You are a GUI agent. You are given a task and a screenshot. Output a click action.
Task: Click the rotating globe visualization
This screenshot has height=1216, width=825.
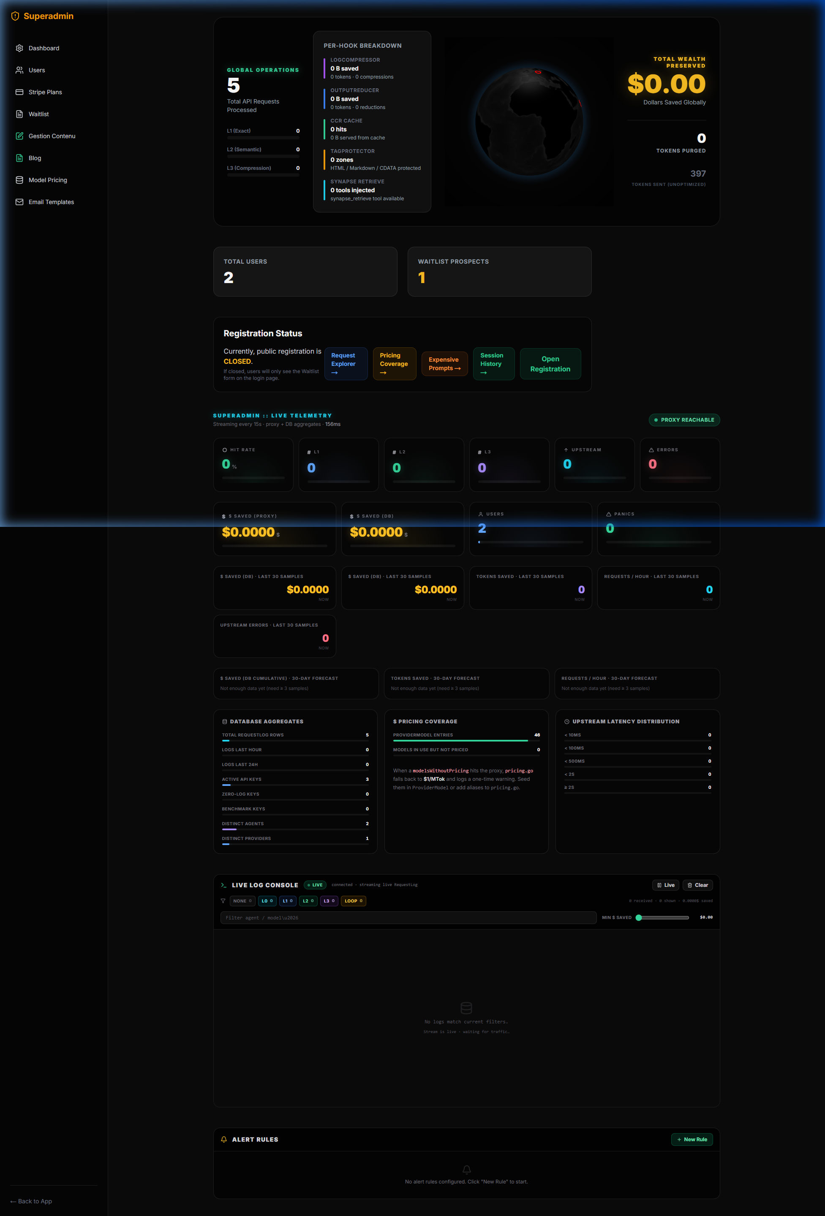click(x=529, y=121)
